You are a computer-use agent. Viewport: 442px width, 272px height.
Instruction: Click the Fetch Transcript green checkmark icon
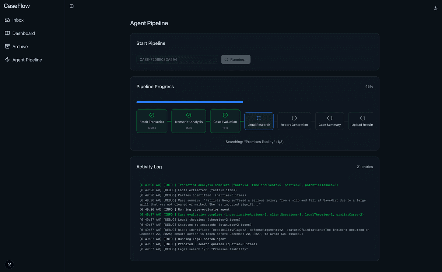(x=152, y=115)
